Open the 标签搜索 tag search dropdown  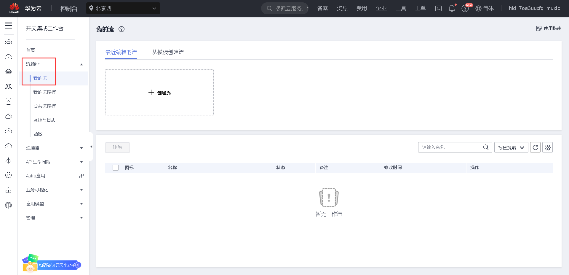[x=511, y=147]
